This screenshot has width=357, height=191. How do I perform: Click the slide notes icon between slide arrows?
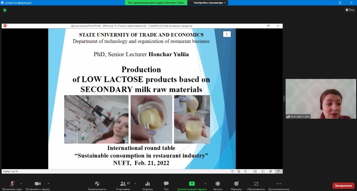pos(239,171)
